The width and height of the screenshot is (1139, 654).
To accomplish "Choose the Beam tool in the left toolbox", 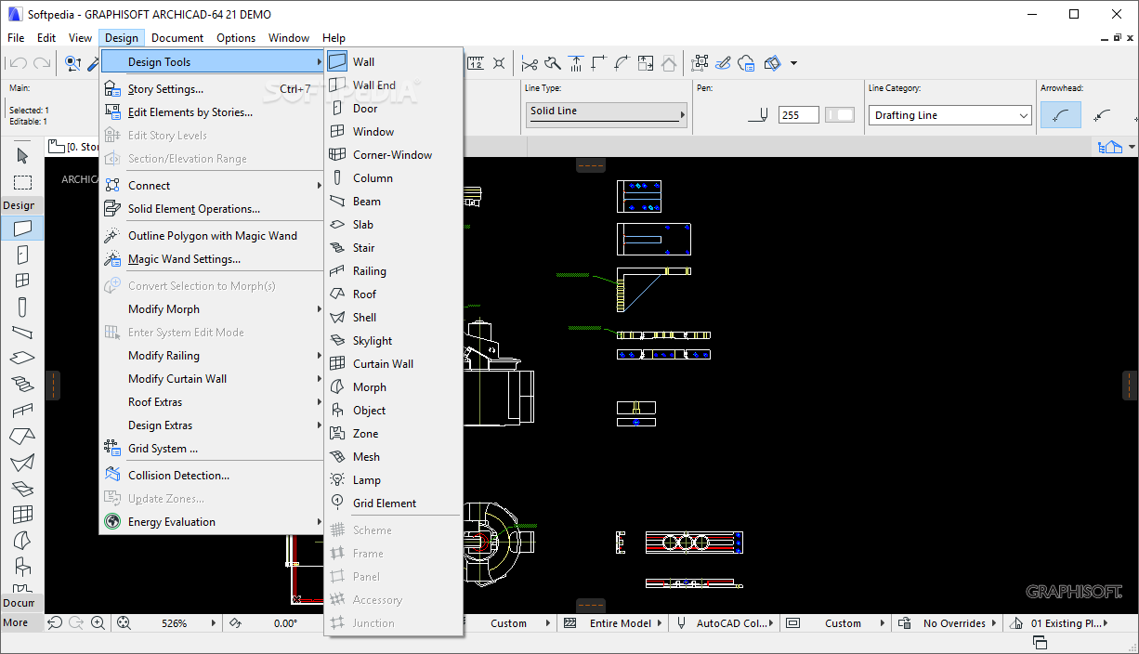I will pyautogui.click(x=22, y=332).
